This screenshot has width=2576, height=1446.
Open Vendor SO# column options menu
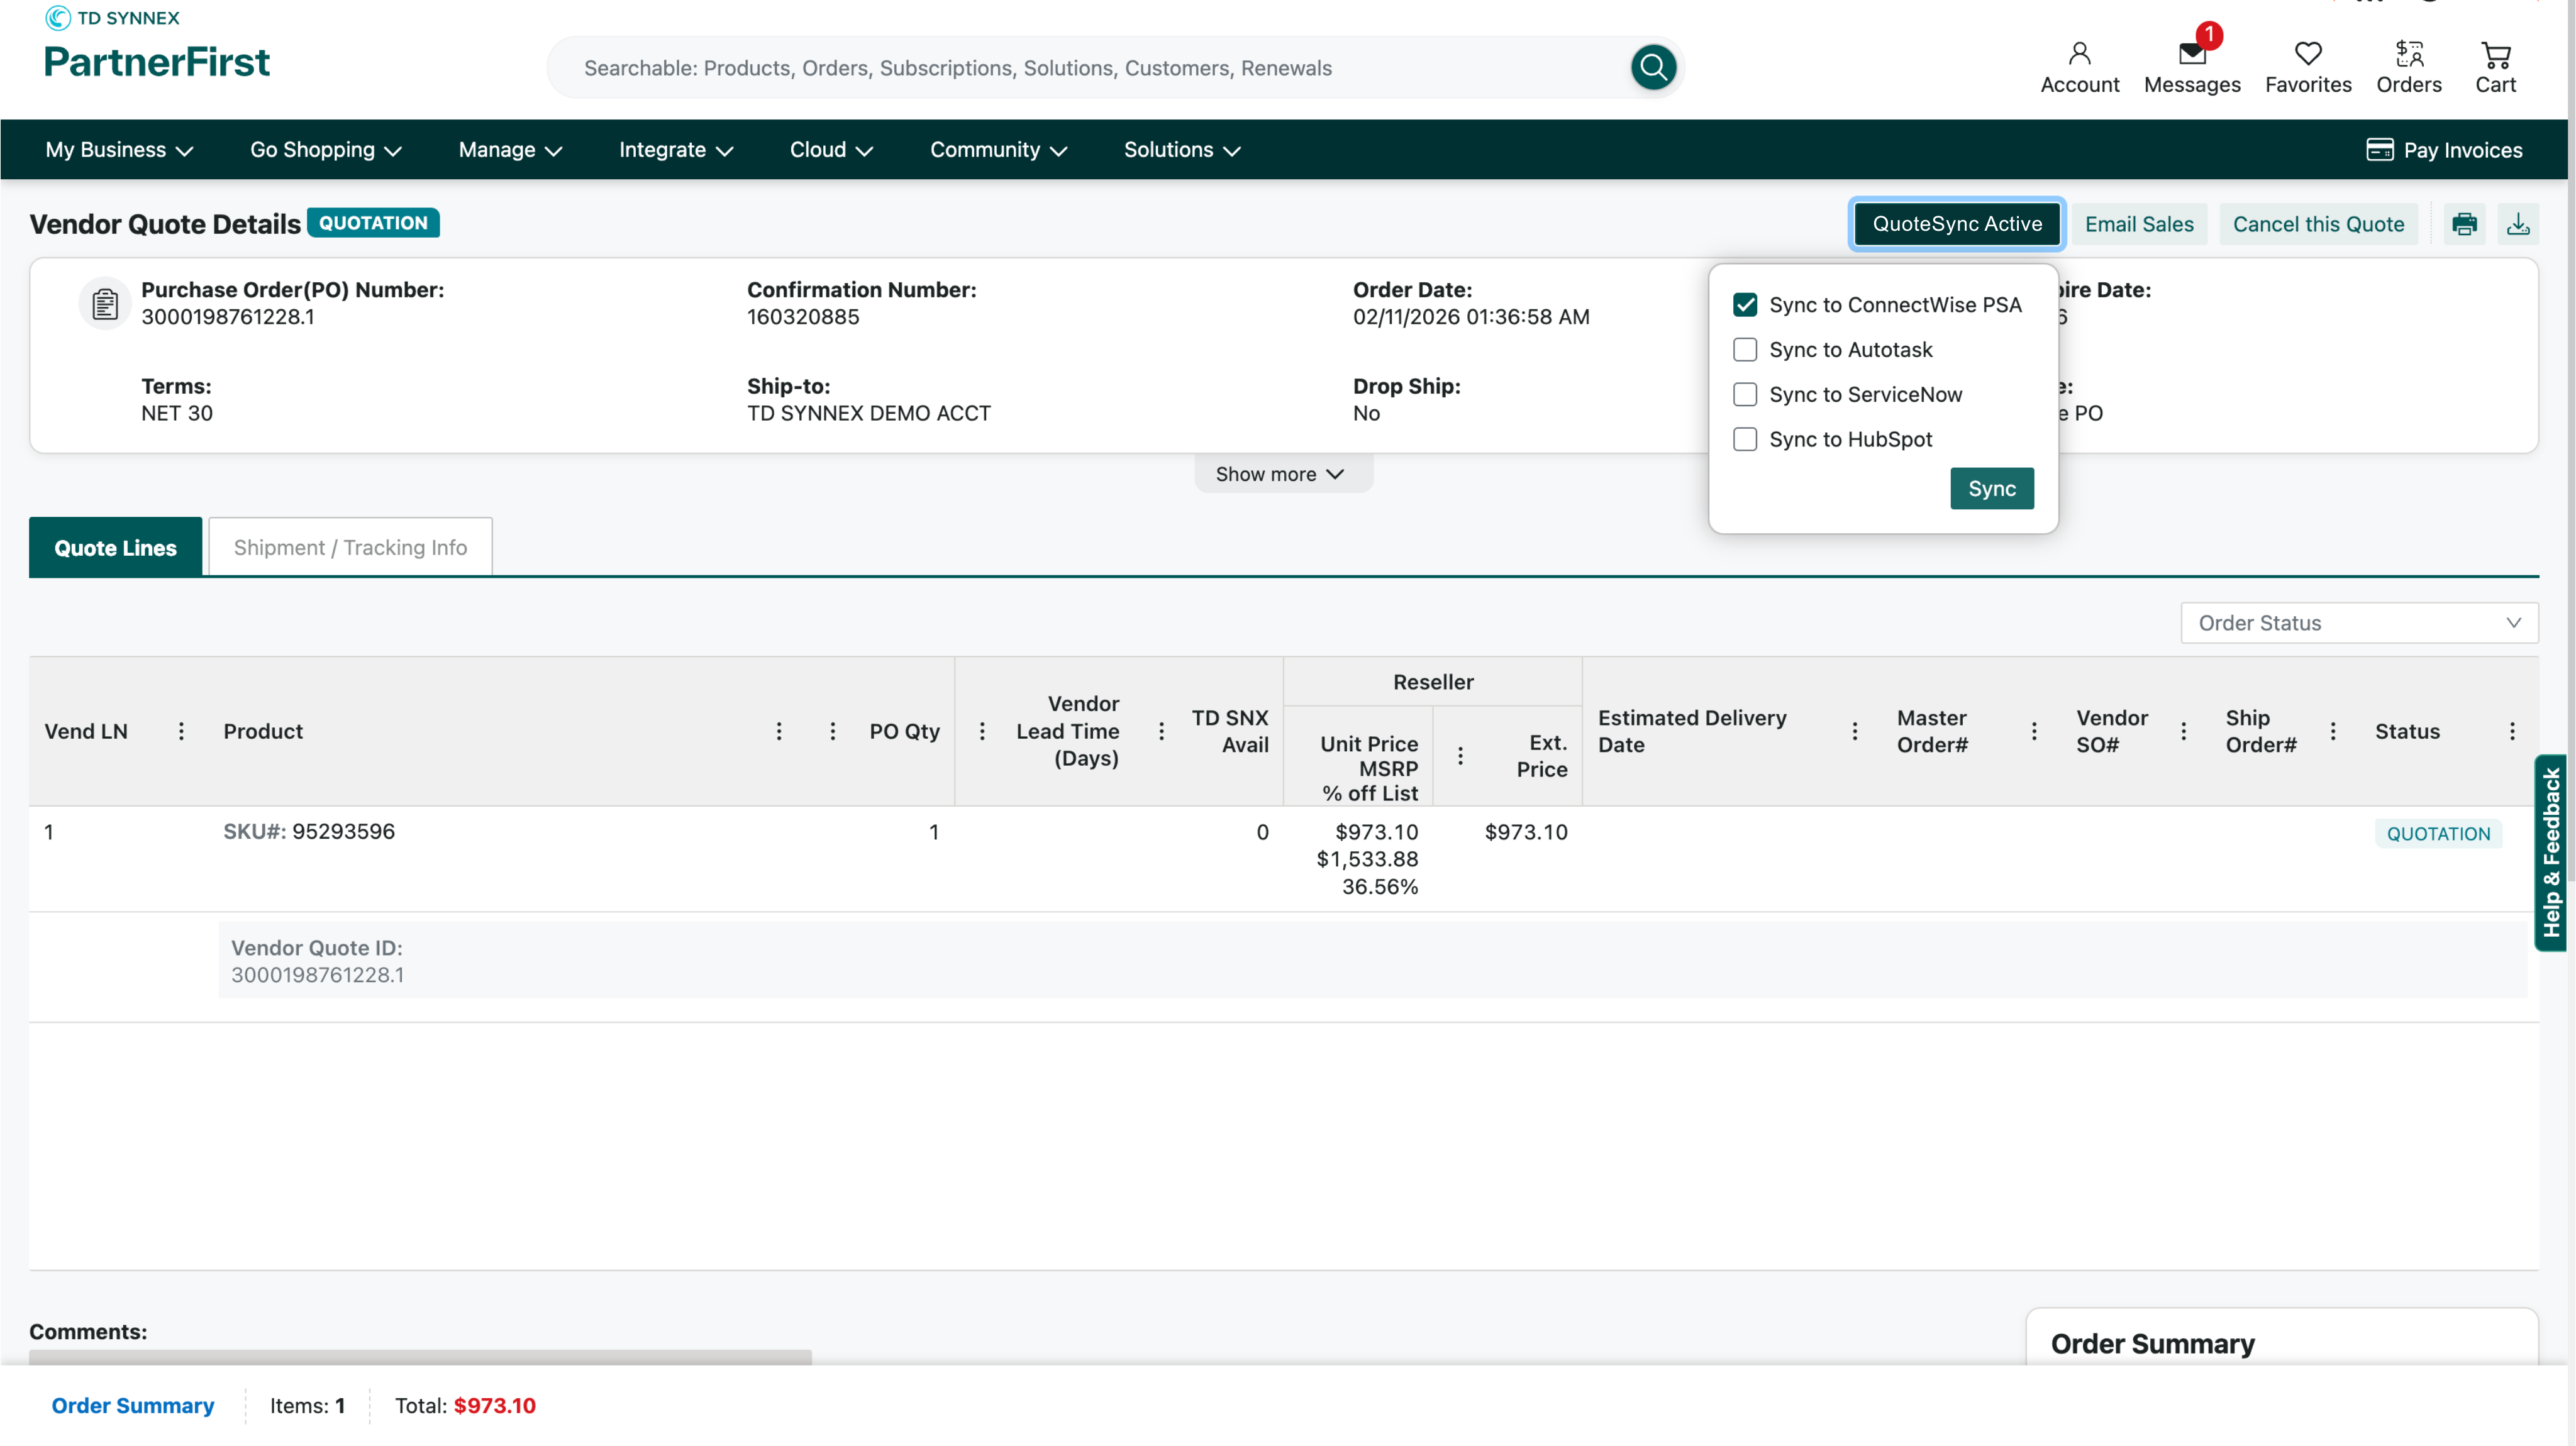point(2183,731)
